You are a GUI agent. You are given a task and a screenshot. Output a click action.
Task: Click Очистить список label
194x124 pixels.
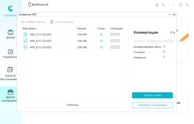(64, 22)
